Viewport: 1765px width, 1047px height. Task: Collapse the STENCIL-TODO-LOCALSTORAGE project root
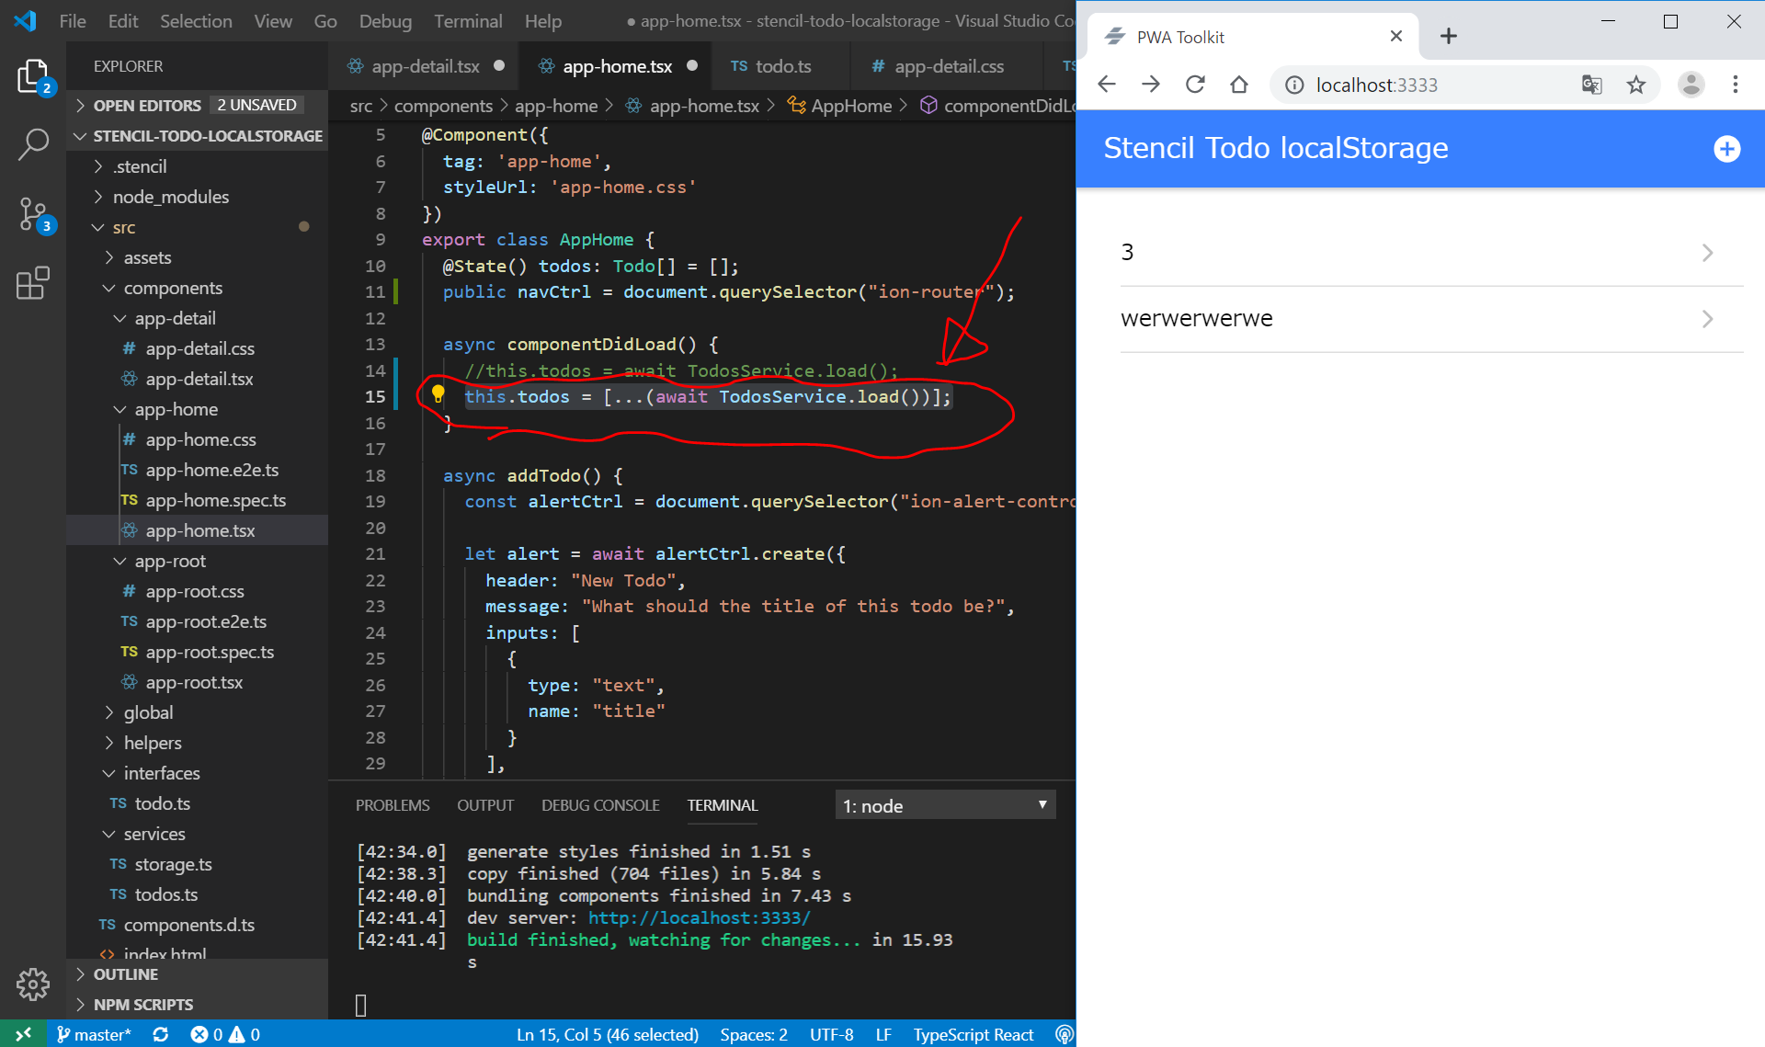tap(197, 135)
